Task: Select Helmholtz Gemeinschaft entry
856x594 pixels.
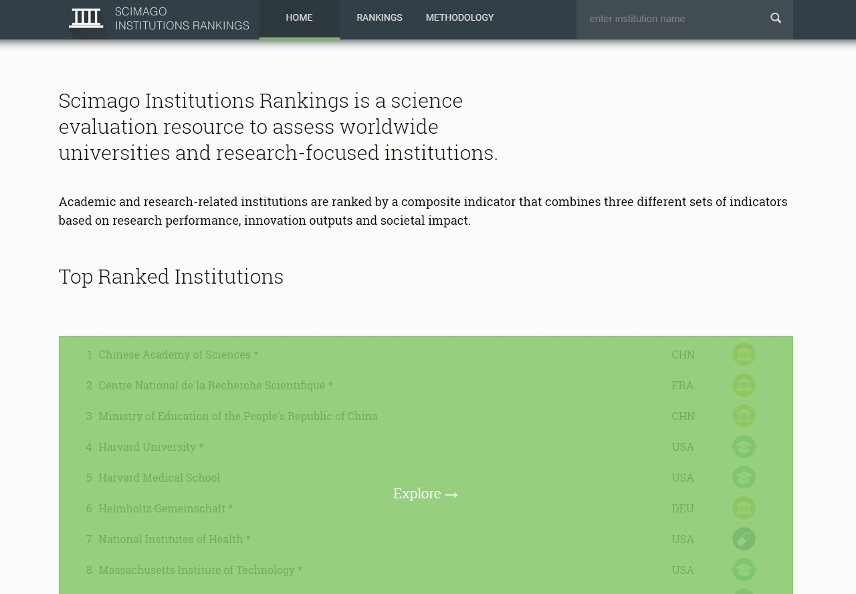Action: click(x=165, y=508)
